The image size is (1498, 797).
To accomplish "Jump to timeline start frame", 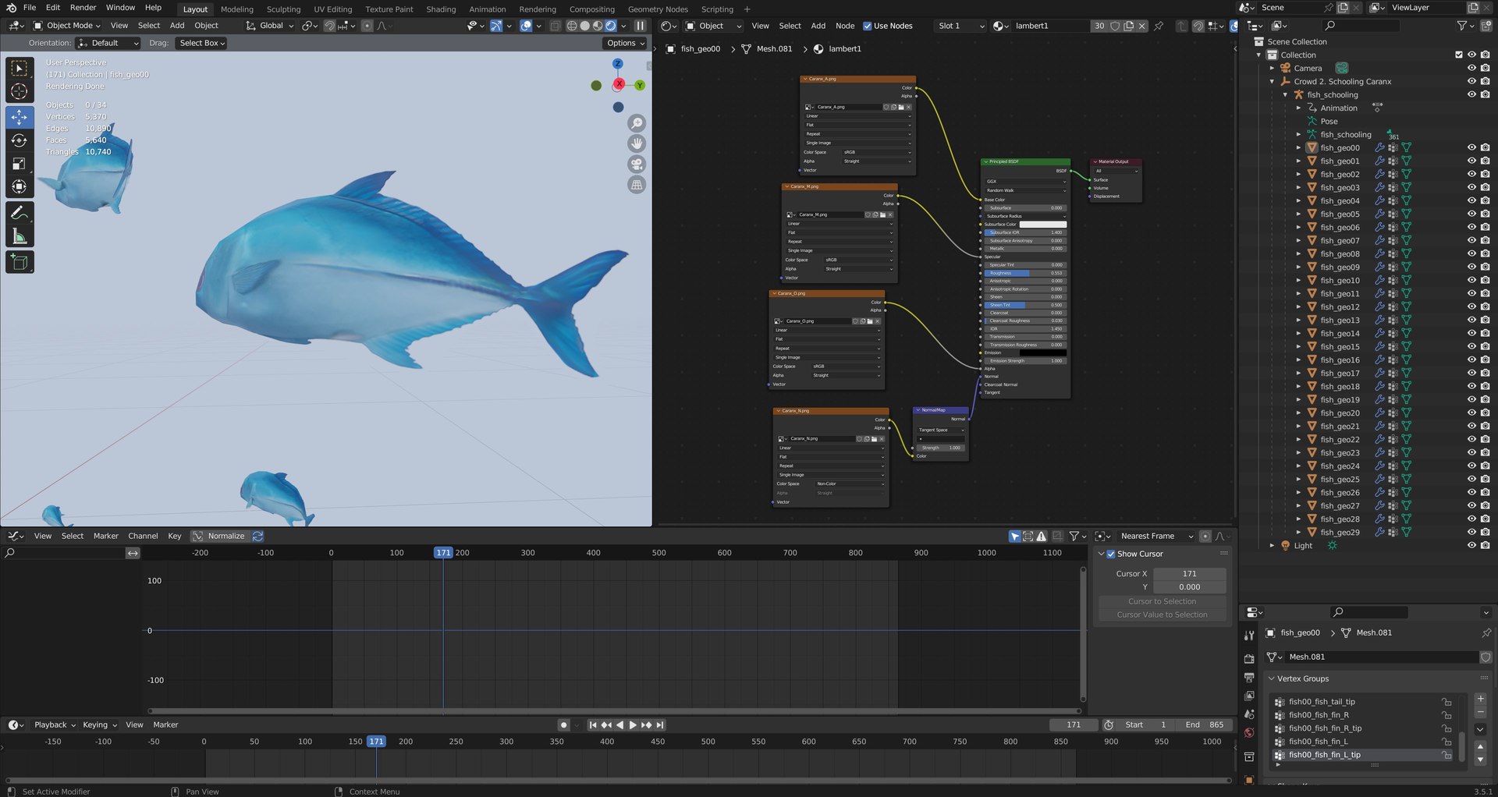I will point(593,725).
